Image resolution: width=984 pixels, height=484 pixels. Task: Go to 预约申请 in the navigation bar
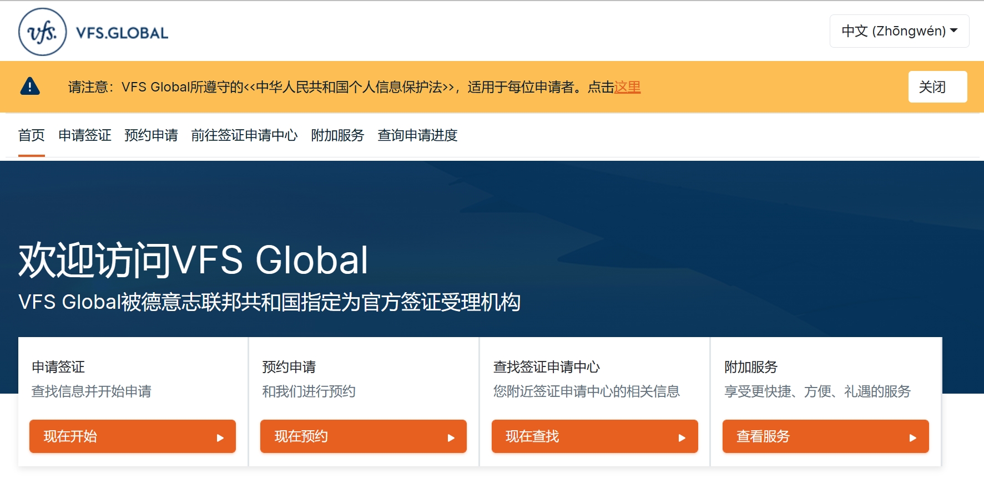tap(151, 135)
